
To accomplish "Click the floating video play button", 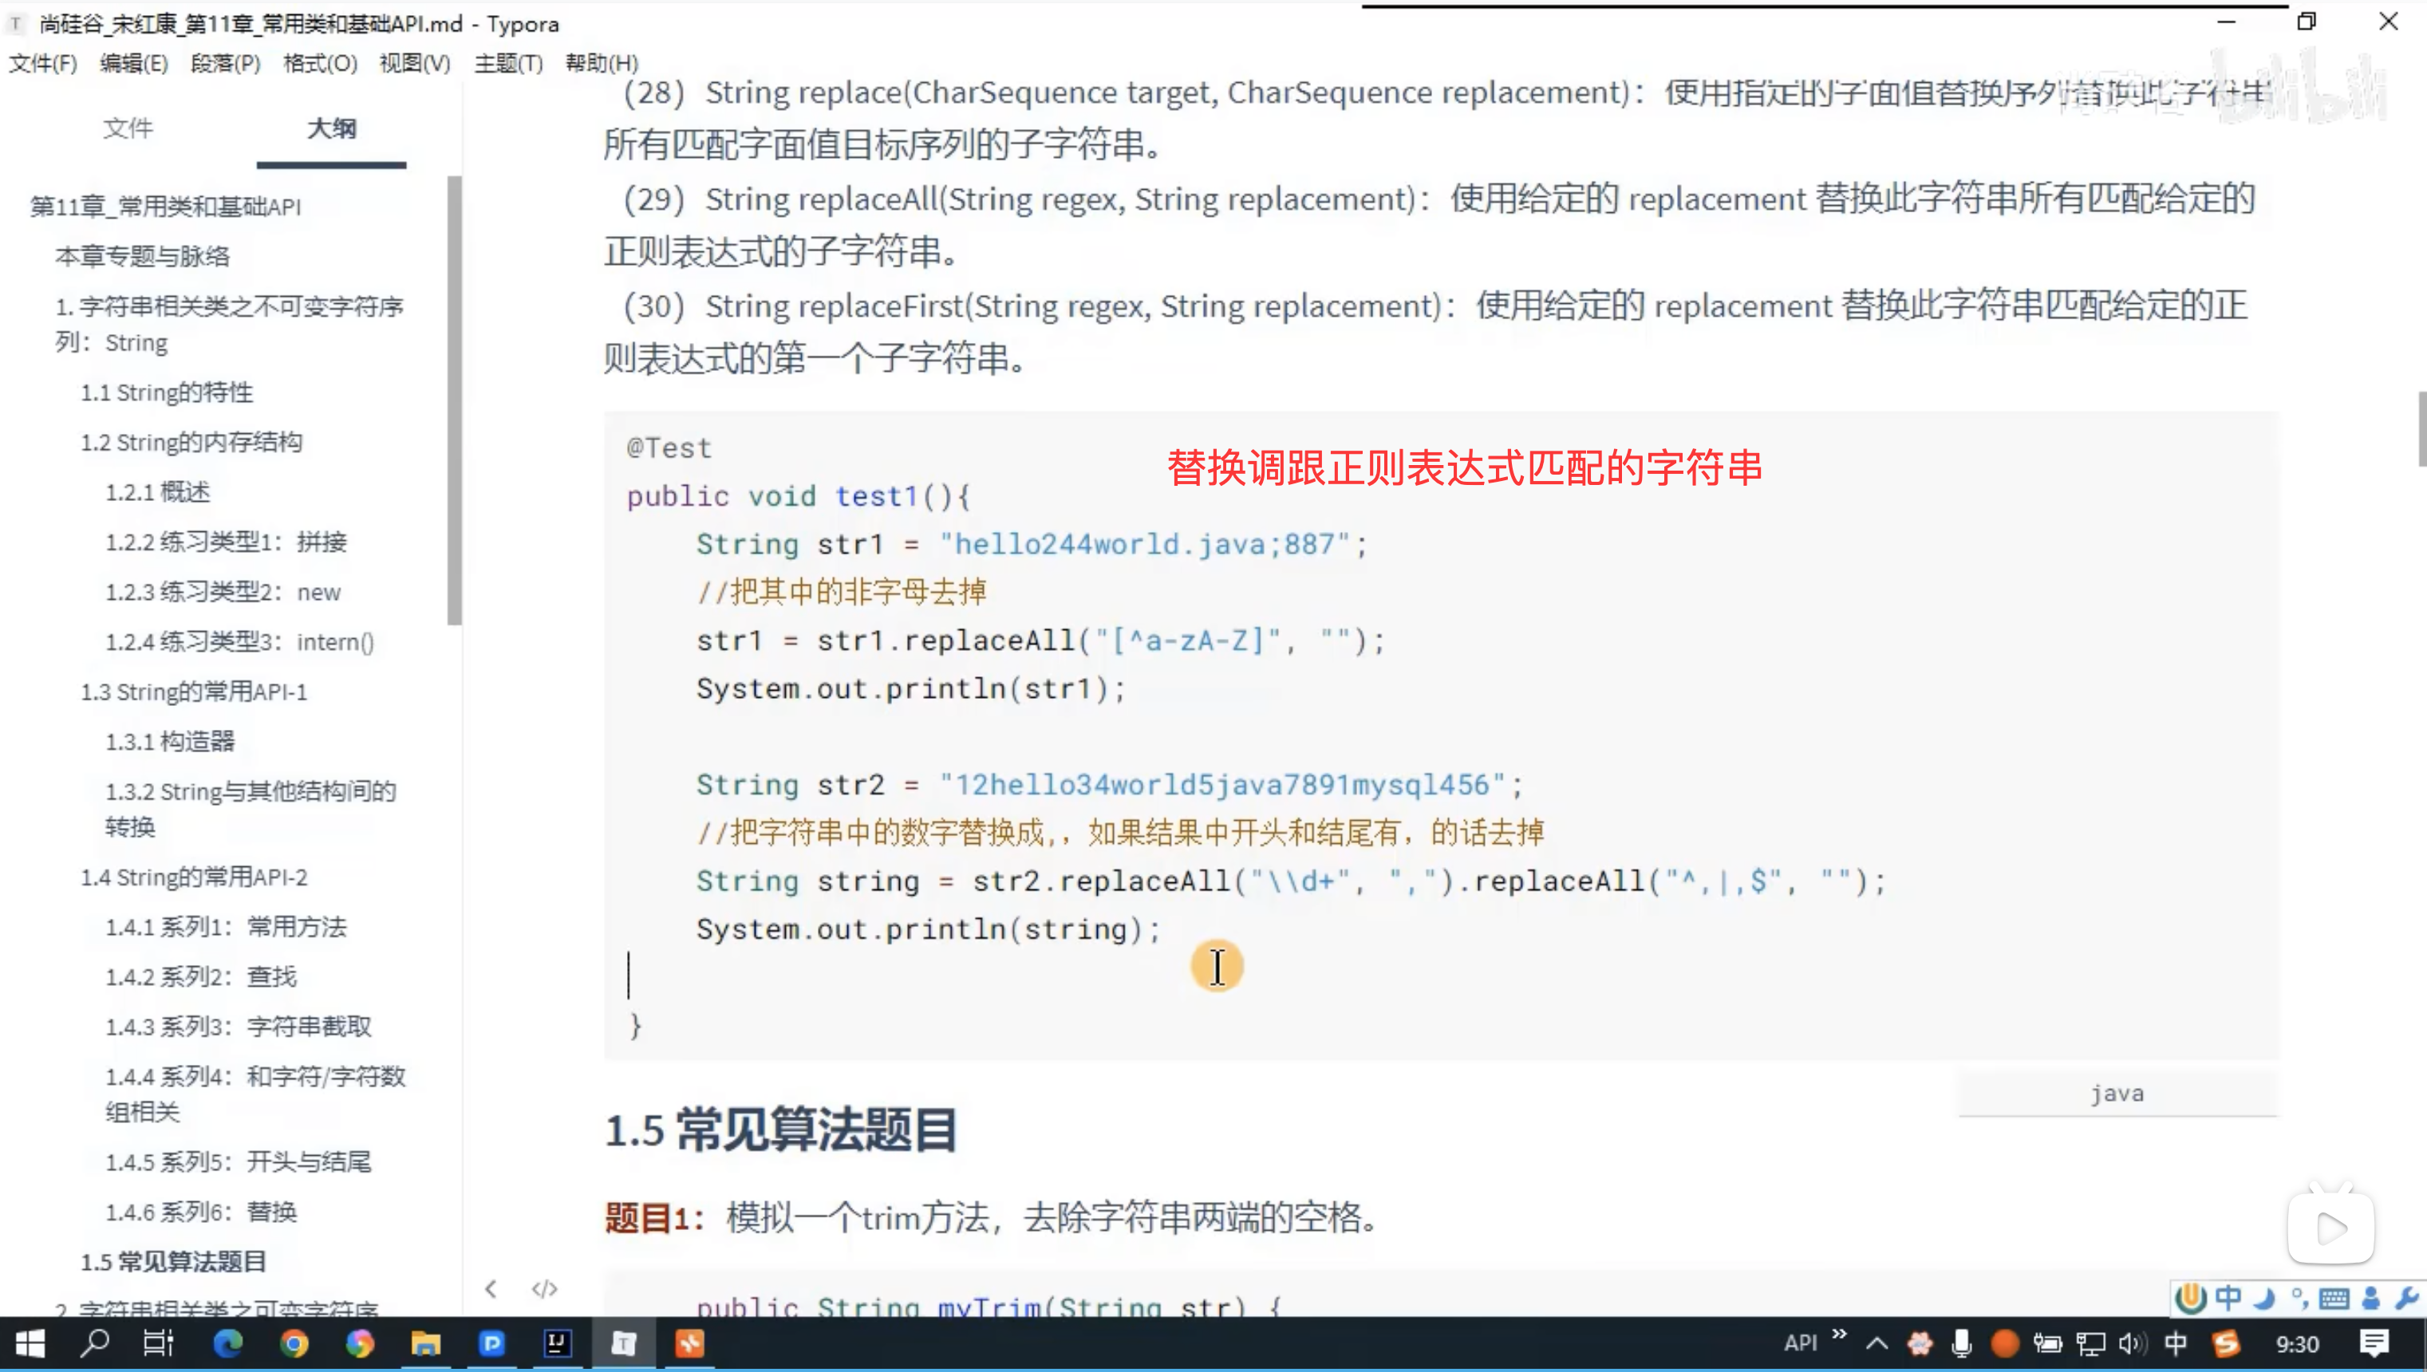I will [2331, 1227].
